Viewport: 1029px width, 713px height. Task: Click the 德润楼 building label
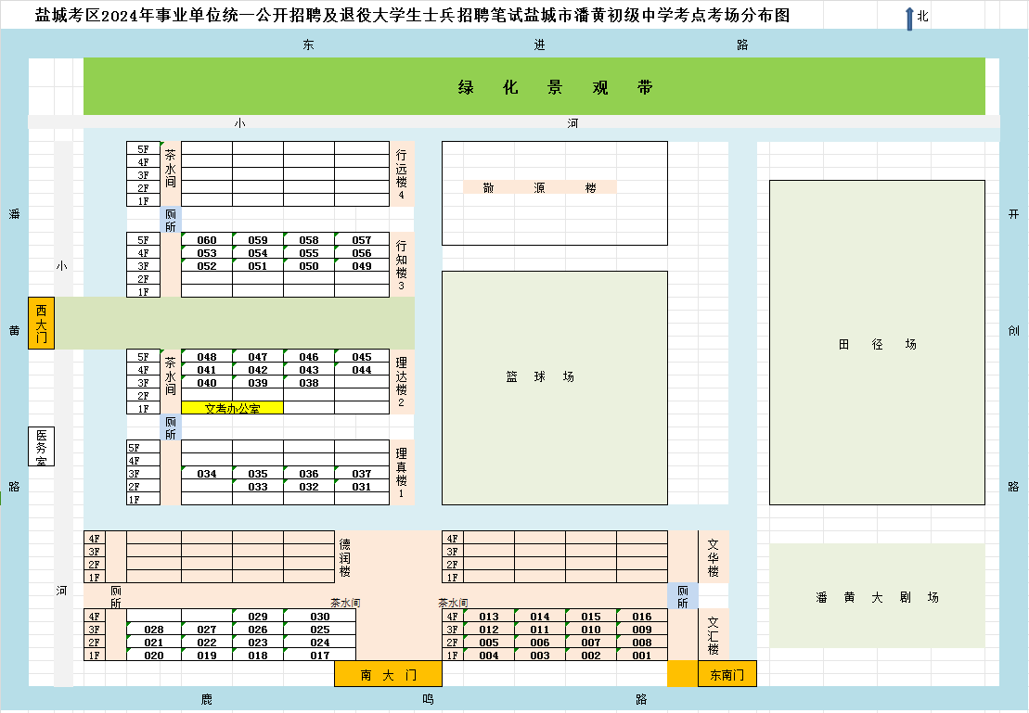click(345, 557)
